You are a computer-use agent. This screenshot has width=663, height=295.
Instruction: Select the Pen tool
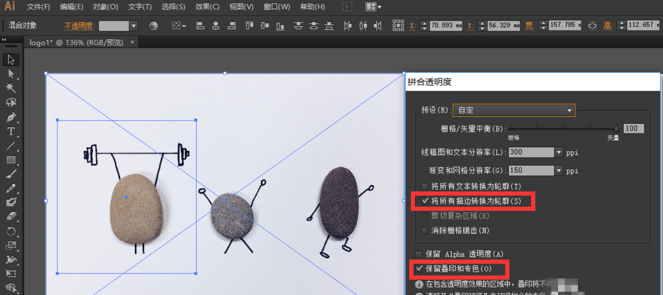pos(11,117)
